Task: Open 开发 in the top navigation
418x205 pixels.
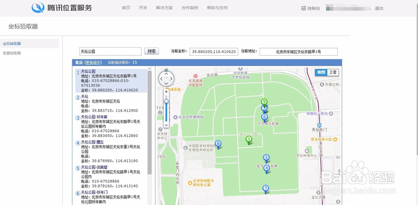Action: click(x=143, y=8)
